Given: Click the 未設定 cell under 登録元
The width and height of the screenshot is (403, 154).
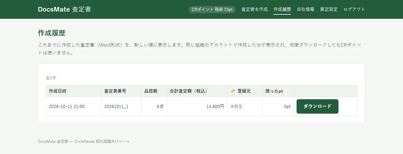Looking at the screenshot, I should point(245,106).
